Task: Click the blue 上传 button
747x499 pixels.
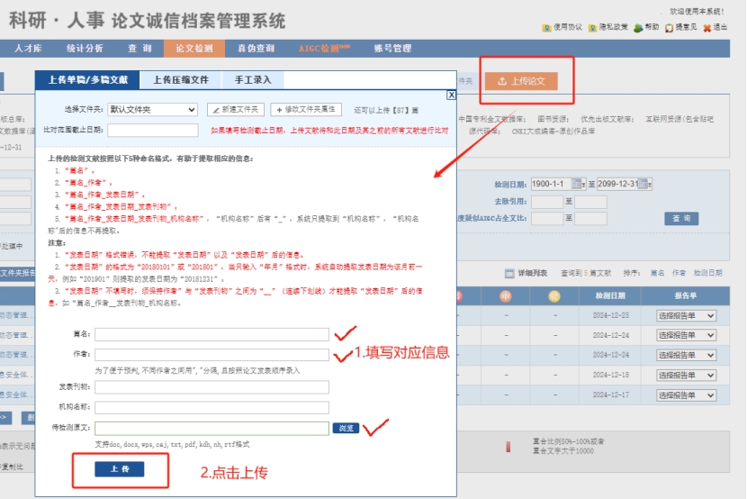Action: pos(120,469)
